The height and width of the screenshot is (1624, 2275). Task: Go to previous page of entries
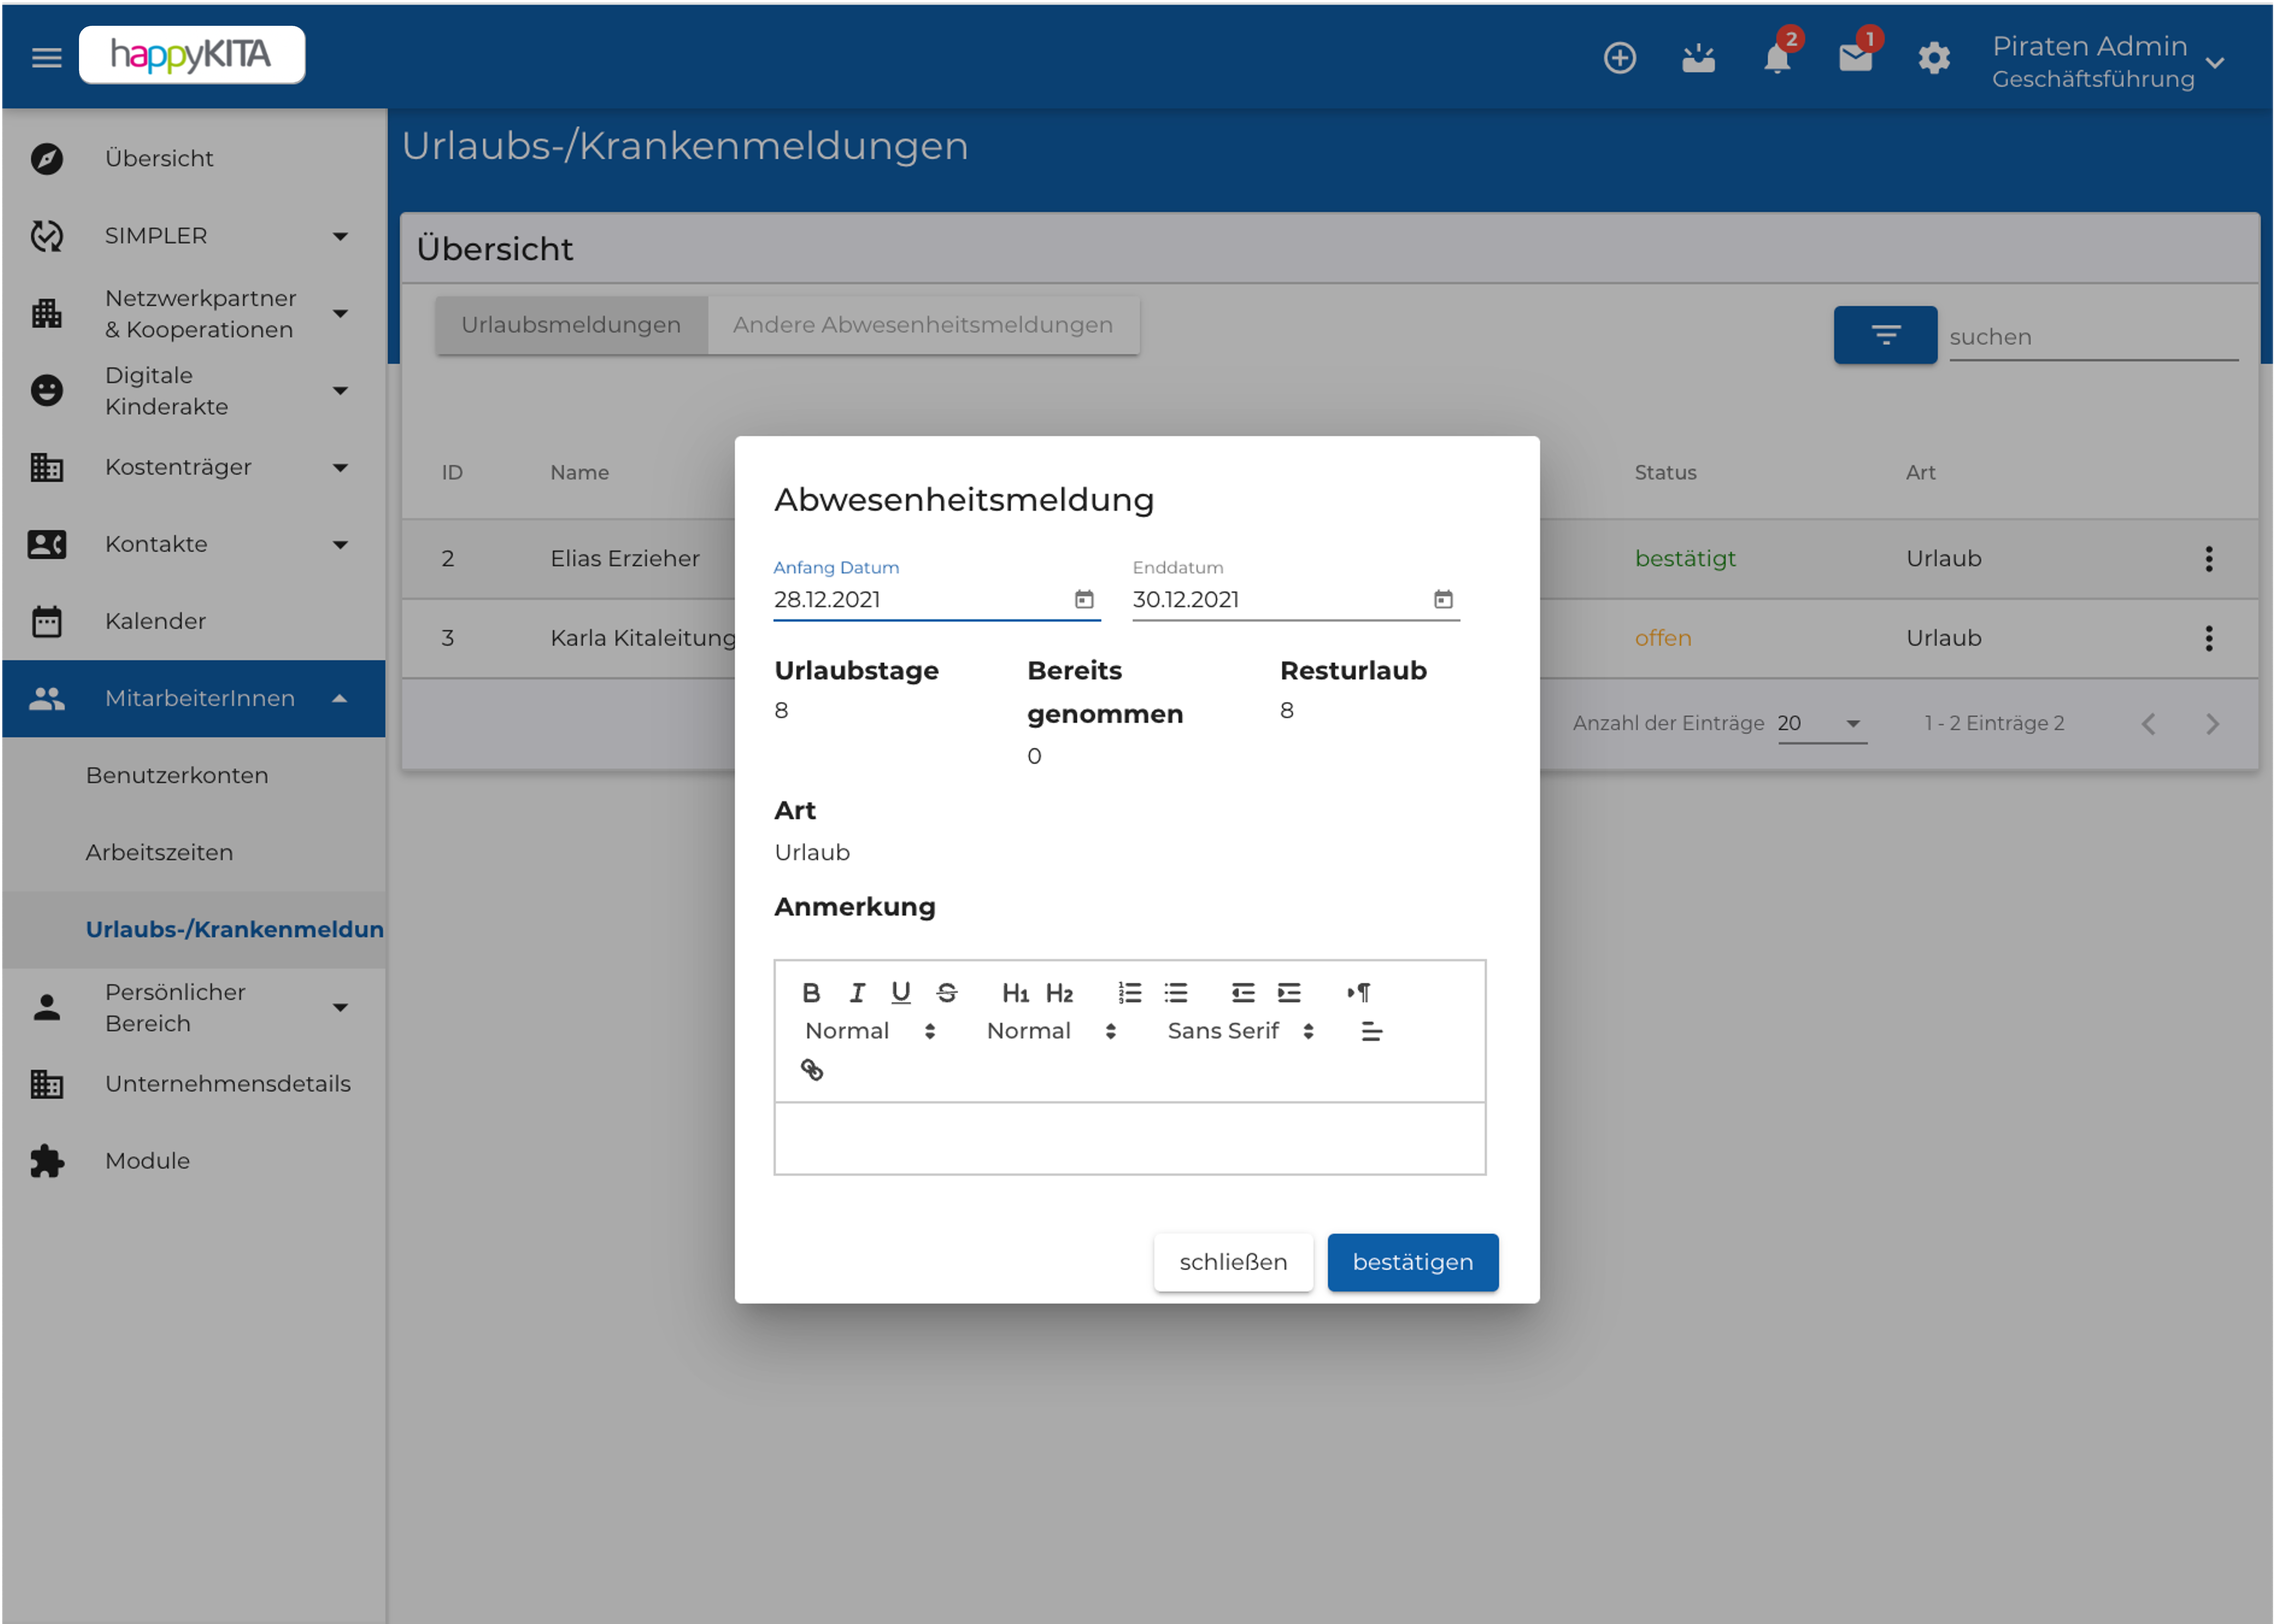click(x=2148, y=723)
